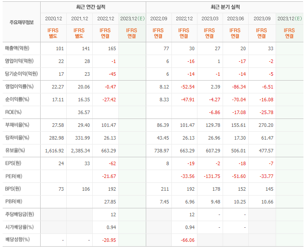Click the net margin value -27.42
Screen dimensions: 307x248
point(109,100)
